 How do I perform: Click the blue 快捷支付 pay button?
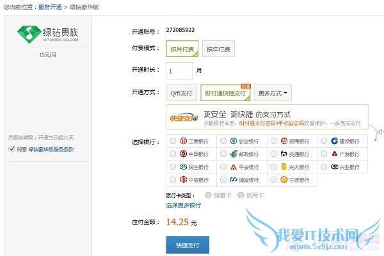click(188, 244)
